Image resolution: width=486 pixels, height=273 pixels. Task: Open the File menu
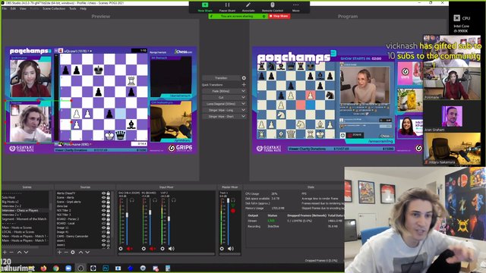5,8
